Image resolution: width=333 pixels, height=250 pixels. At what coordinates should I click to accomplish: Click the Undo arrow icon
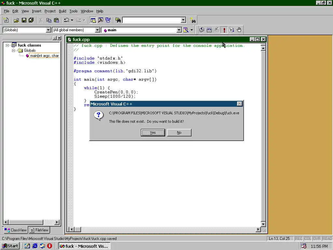click(66, 20)
